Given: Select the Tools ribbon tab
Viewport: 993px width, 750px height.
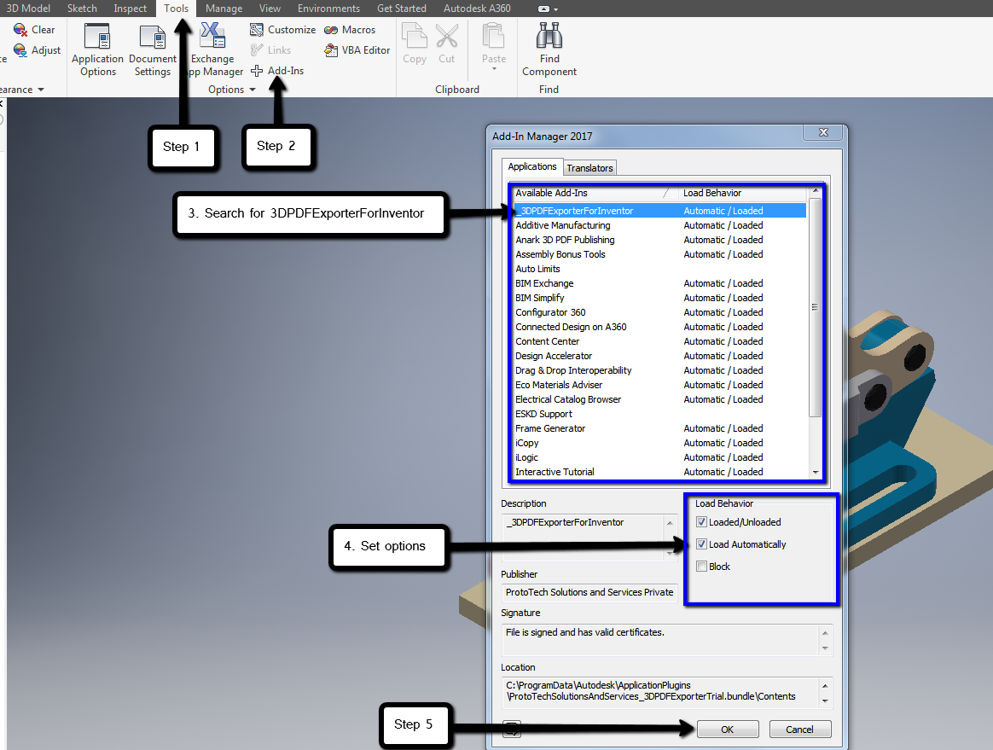Looking at the screenshot, I should [176, 9].
